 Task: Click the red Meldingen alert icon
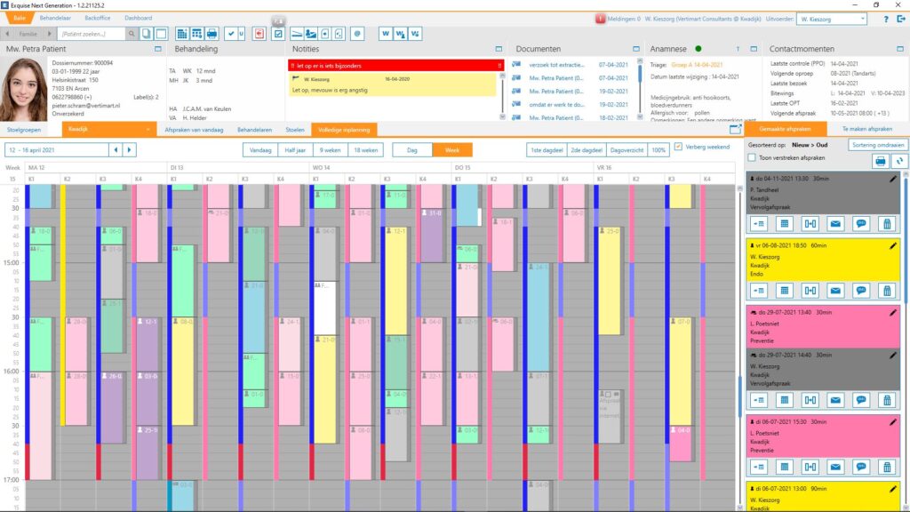(x=600, y=19)
